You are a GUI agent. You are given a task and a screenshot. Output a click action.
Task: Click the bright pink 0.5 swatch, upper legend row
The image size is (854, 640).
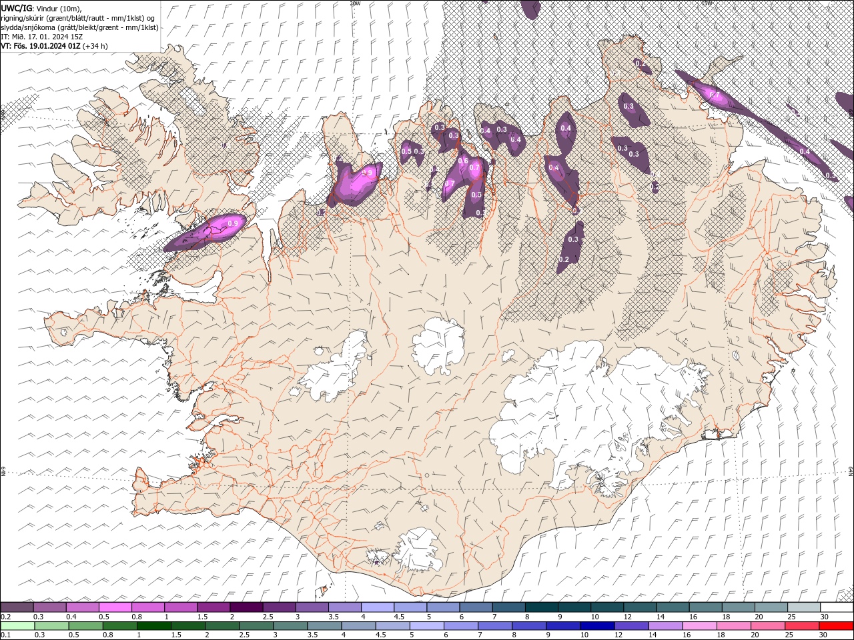[115, 607]
